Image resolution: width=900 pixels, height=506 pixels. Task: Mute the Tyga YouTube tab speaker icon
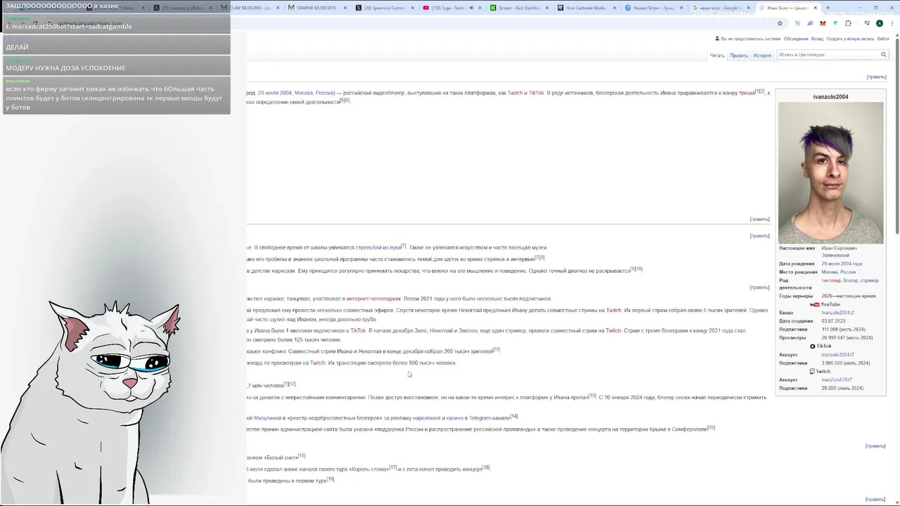(x=471, y=8)
